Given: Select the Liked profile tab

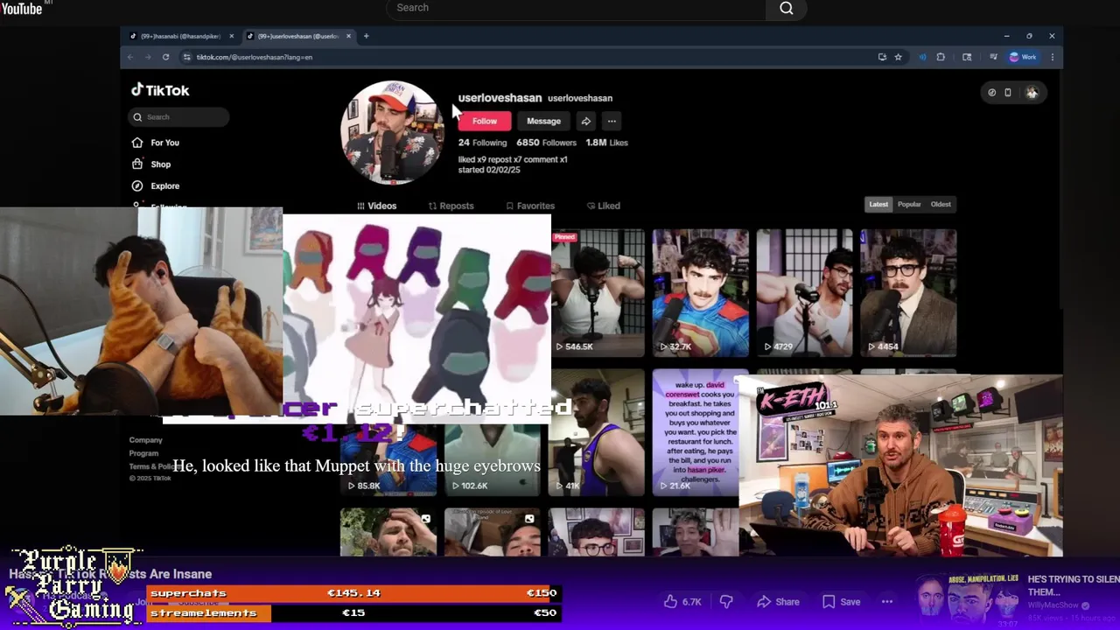Looking at the screenshot, I should tap(603, 206).
